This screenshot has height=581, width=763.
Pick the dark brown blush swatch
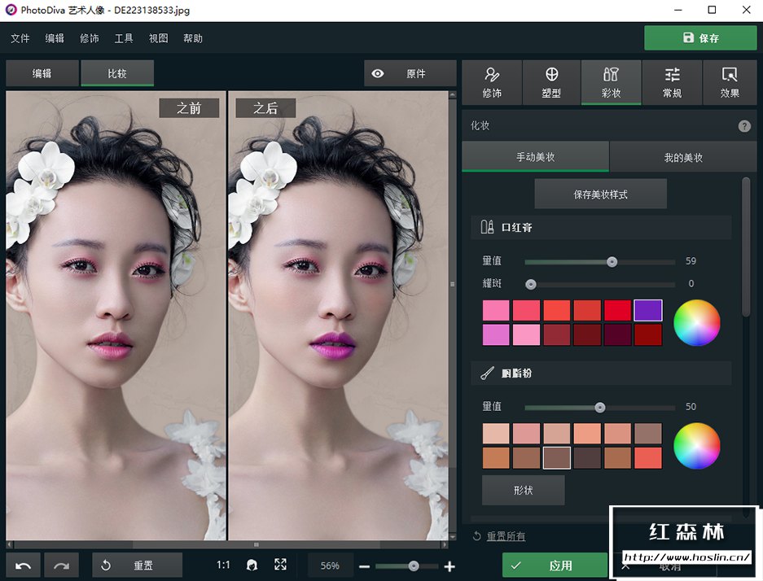587,458
